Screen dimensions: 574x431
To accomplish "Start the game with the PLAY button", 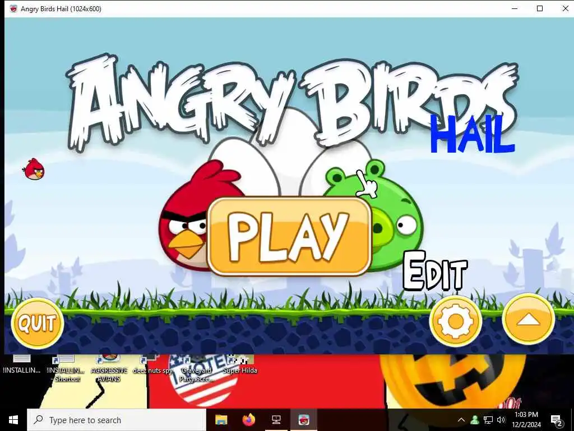I will (290, 236).
